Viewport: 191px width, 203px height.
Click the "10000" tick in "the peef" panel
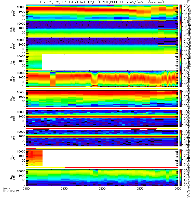21,73
